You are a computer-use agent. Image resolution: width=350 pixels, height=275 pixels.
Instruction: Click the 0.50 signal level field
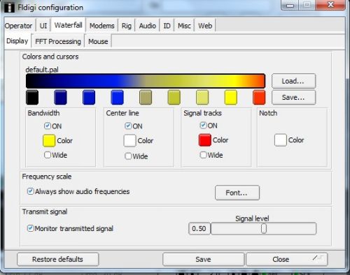(x=199, y=228)
